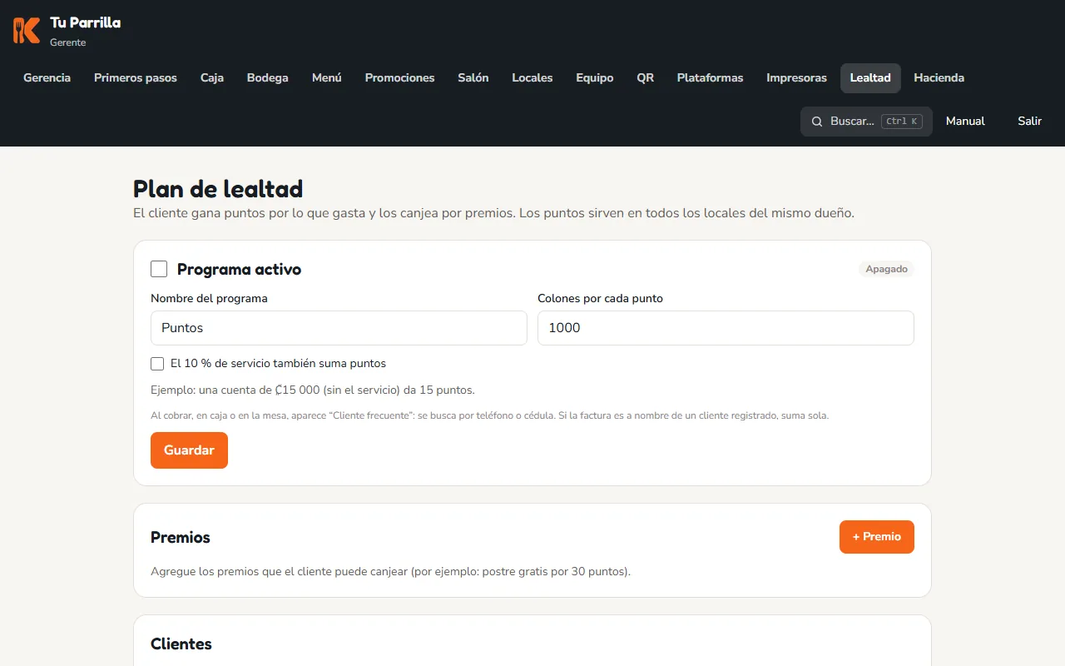Image resolution: width=1065 pixels, height=666 pixels.
Task: Add a reward with + Premio
Action: click(877, 537)
